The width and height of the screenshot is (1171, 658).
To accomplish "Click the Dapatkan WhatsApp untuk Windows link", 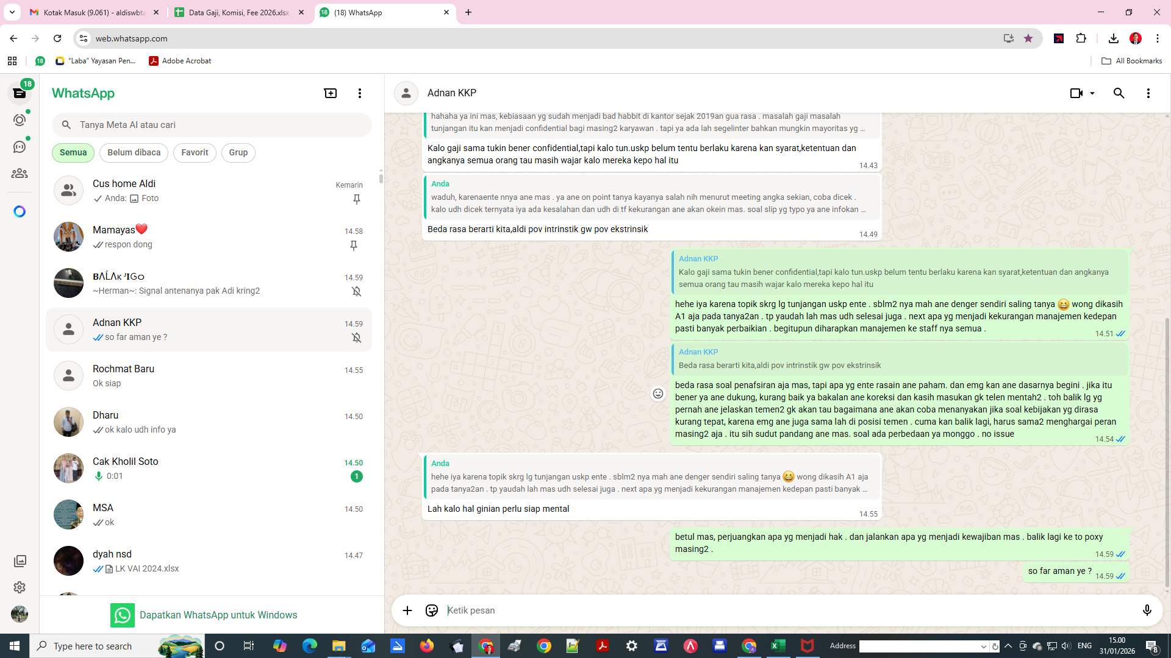I will 218,615.
